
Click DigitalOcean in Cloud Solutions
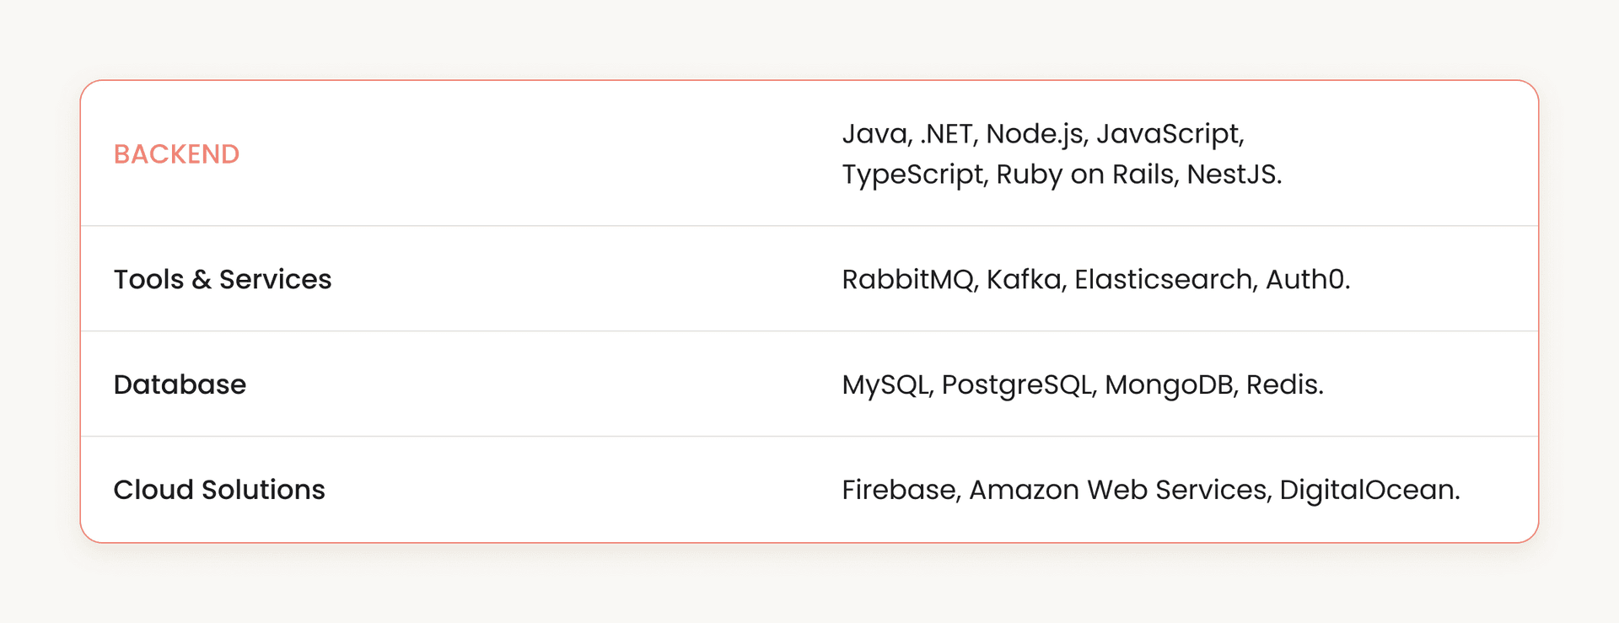[x=1367, y=490]
